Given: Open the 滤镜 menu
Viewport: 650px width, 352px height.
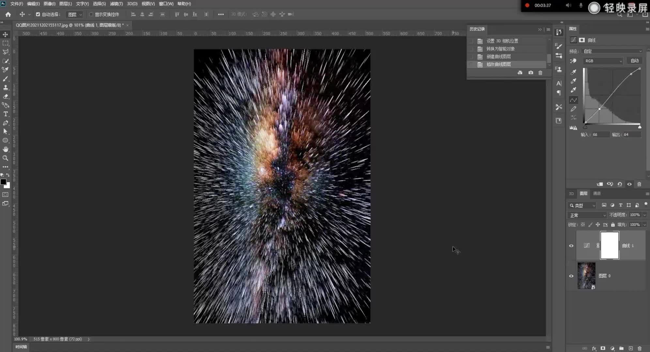Looking at the screenshot, I should coord(116,4).
